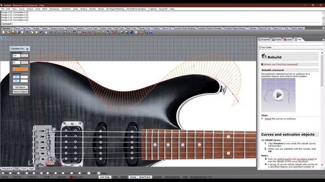This screenshot has width=325, height=182.
Task: Toggle the Near osnap checkbox
Action: (x=10, y=173)
